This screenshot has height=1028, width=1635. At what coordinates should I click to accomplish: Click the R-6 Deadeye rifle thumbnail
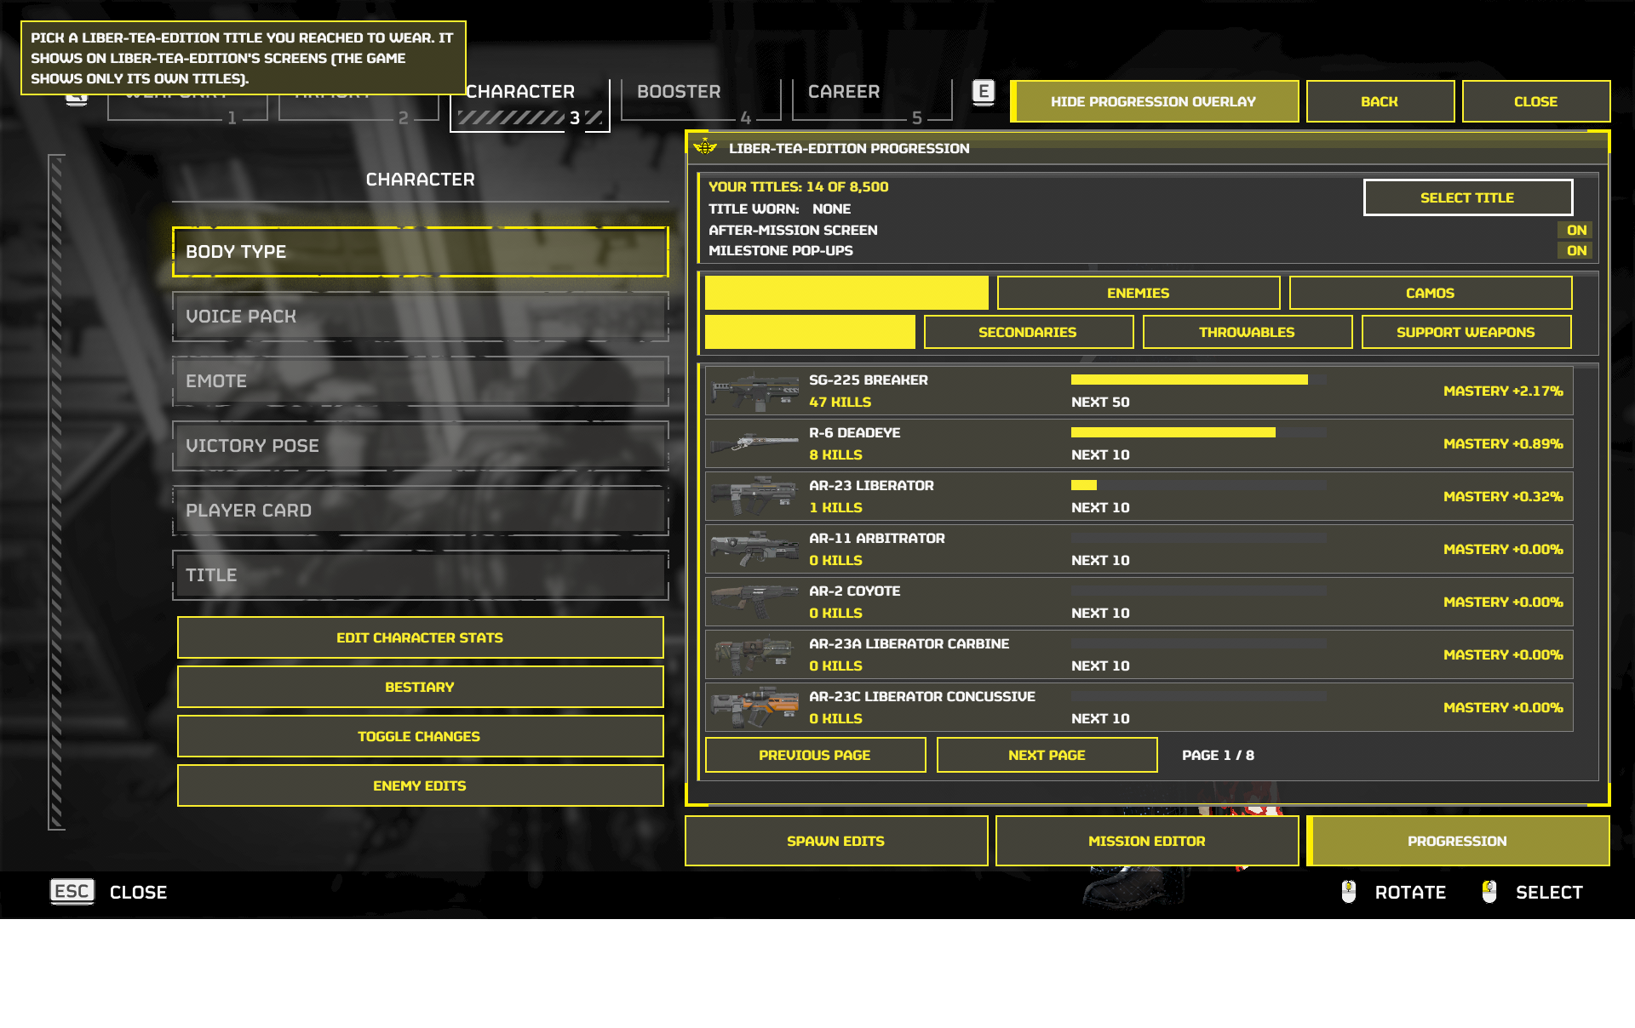(755, 443)
